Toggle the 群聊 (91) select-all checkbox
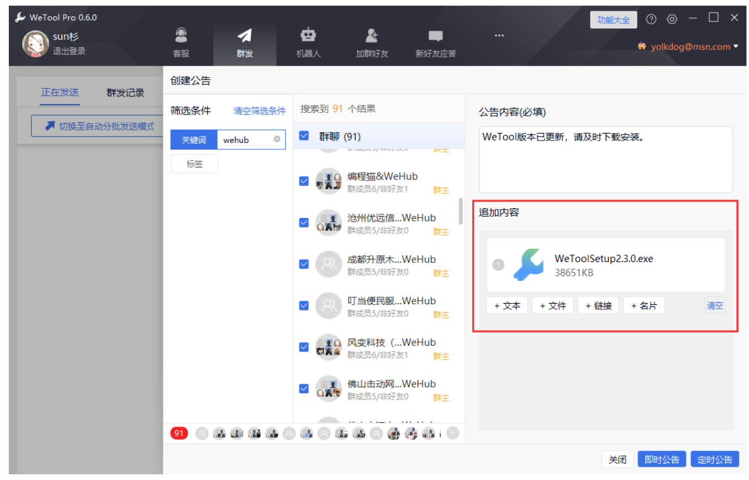 304,136
